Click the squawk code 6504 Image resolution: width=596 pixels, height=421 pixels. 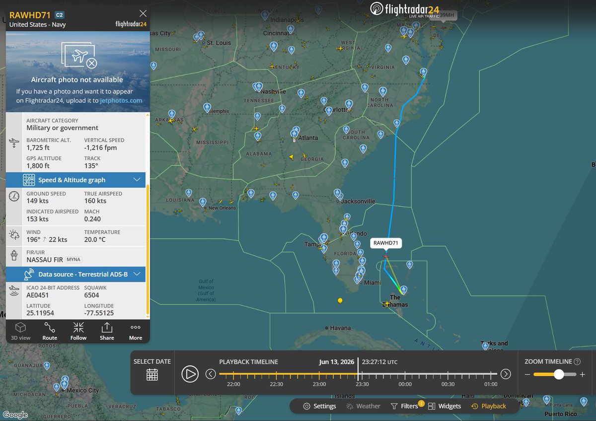coord(92,295)
